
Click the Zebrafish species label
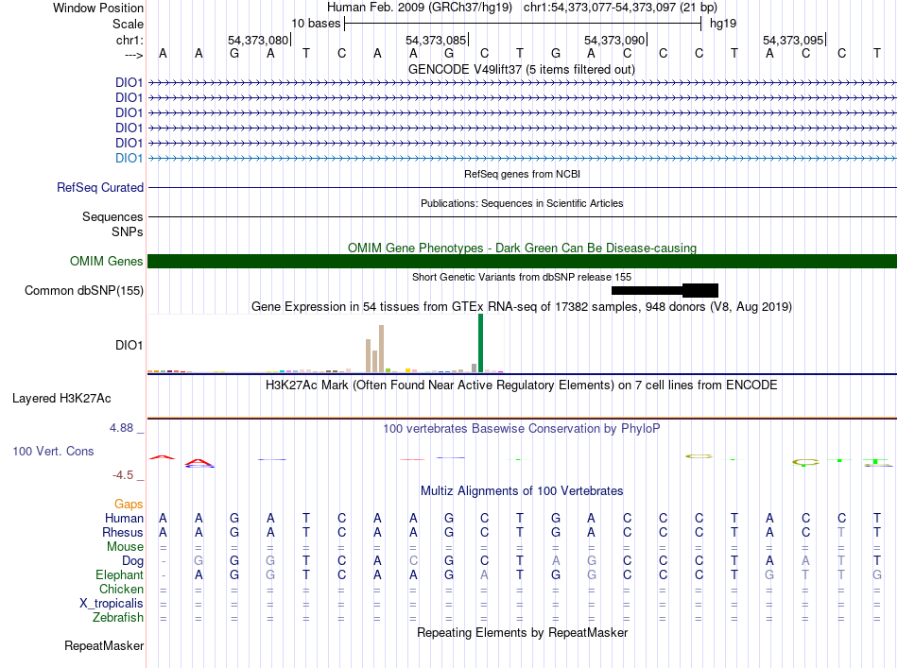[x=118, y=618]
